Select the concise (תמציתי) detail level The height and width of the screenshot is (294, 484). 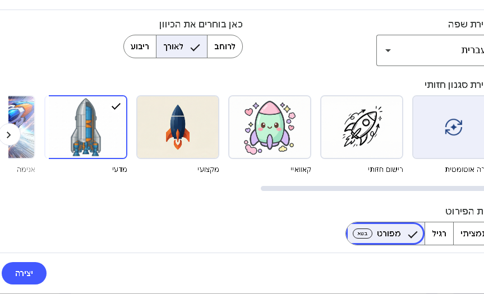(470, 234)
